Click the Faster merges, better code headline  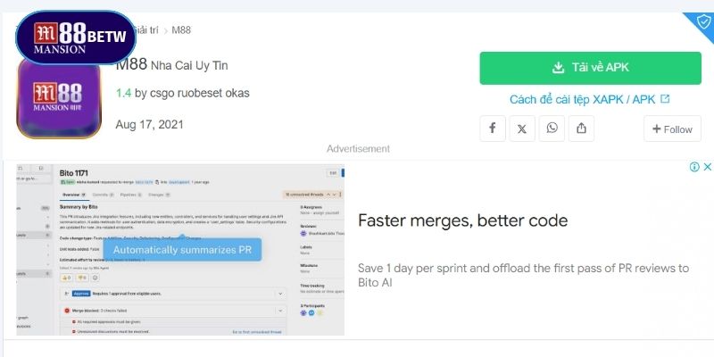pos(462,220)
